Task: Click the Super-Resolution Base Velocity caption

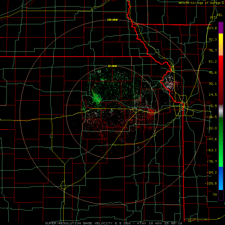Action: pyautogui.click(x=114, y=223)
